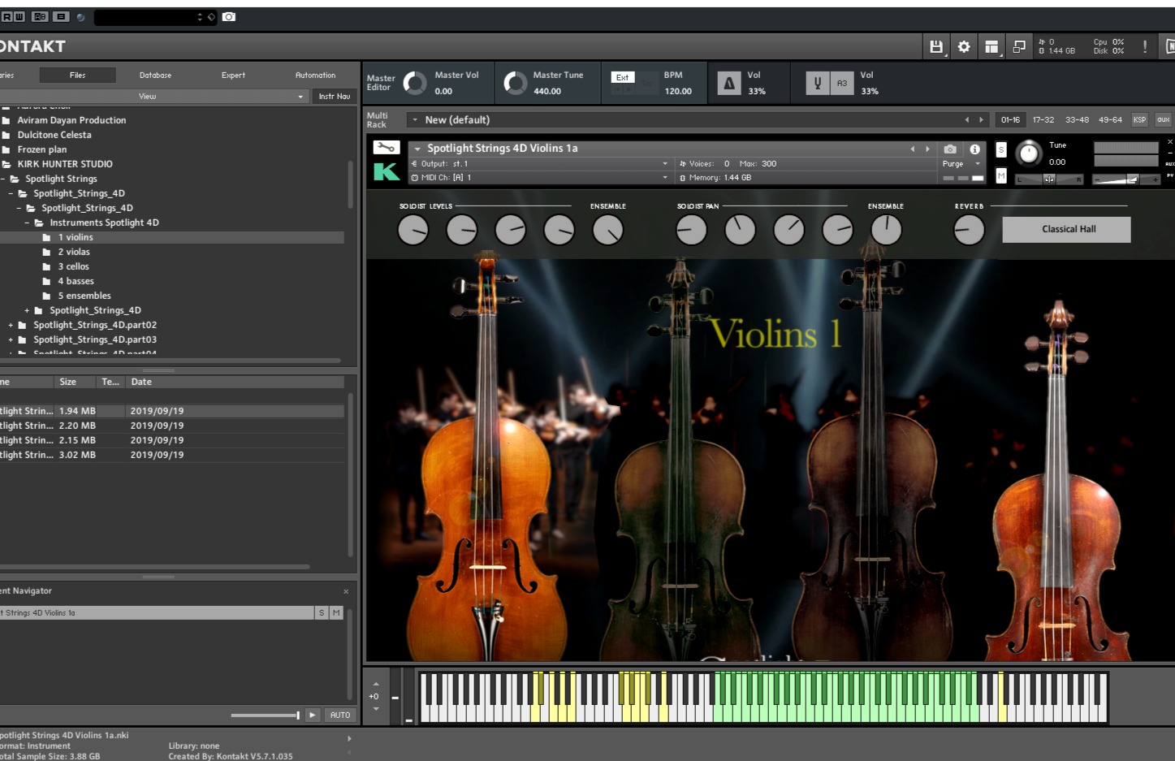Click the 1 violins folder icon

46,238
